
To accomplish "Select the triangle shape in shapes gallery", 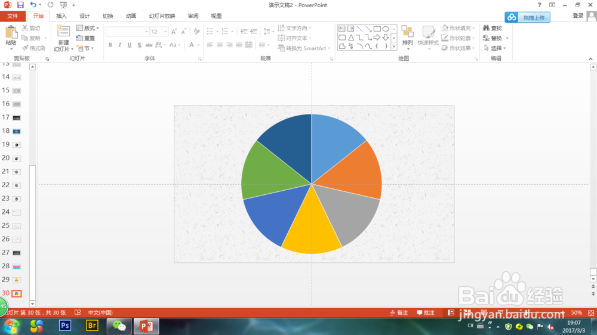I will pos(350,38).
